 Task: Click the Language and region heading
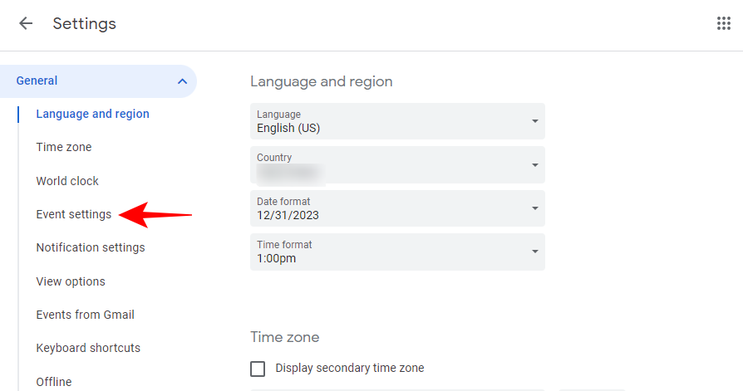321,81
